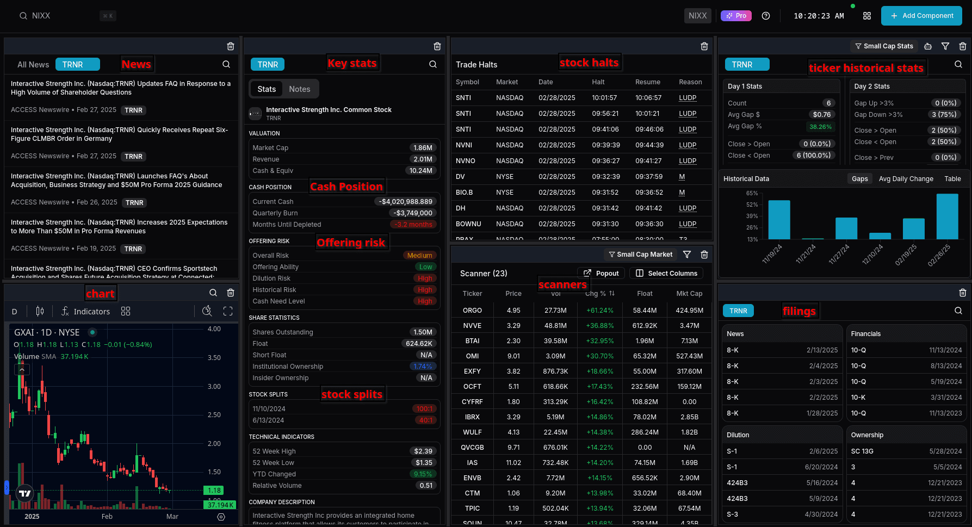Open news headline about 2025 Expectations increase

pyautogui.click(x=119, y=226)
